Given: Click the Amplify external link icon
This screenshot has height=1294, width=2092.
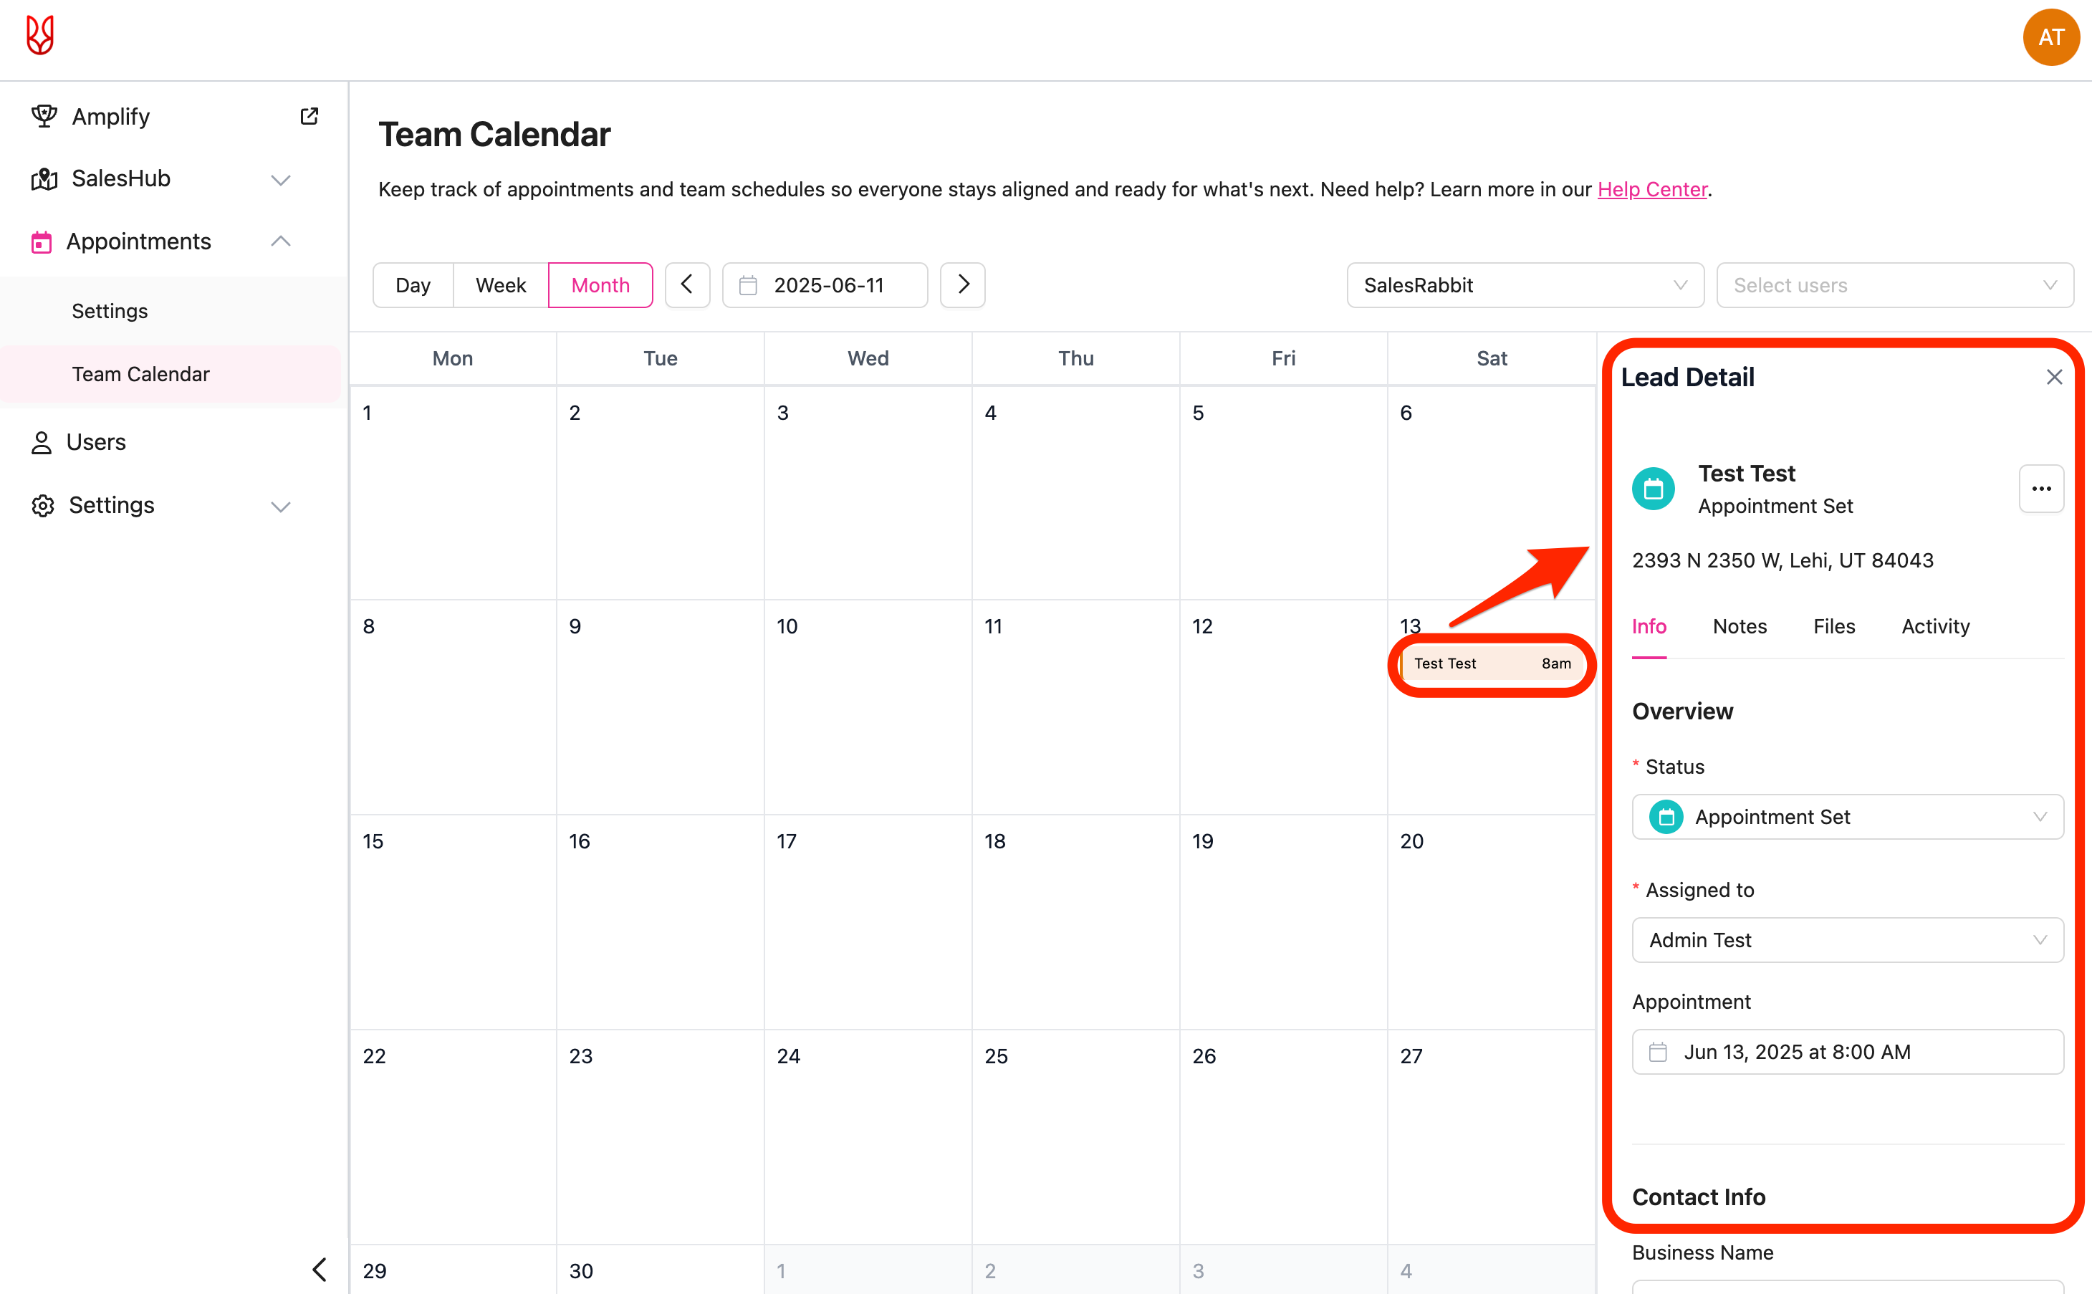Looking at the screenshot, I should tap(310, 116).
